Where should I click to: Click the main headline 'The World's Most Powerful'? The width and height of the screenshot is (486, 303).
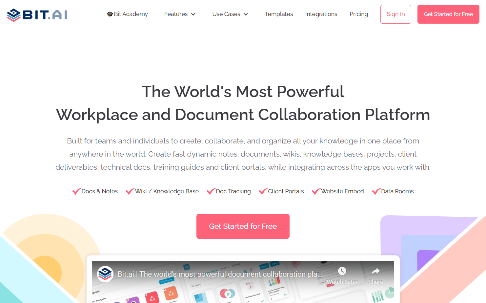point(243,92)
